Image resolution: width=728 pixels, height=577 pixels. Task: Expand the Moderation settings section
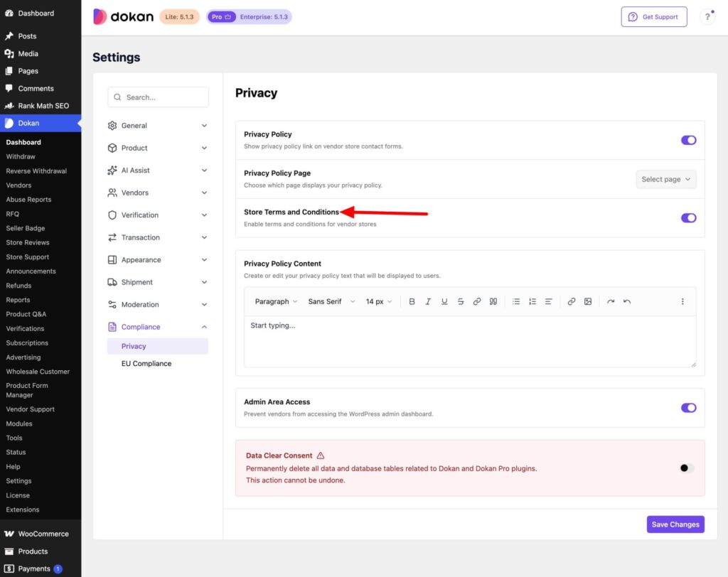coord(158,305)
